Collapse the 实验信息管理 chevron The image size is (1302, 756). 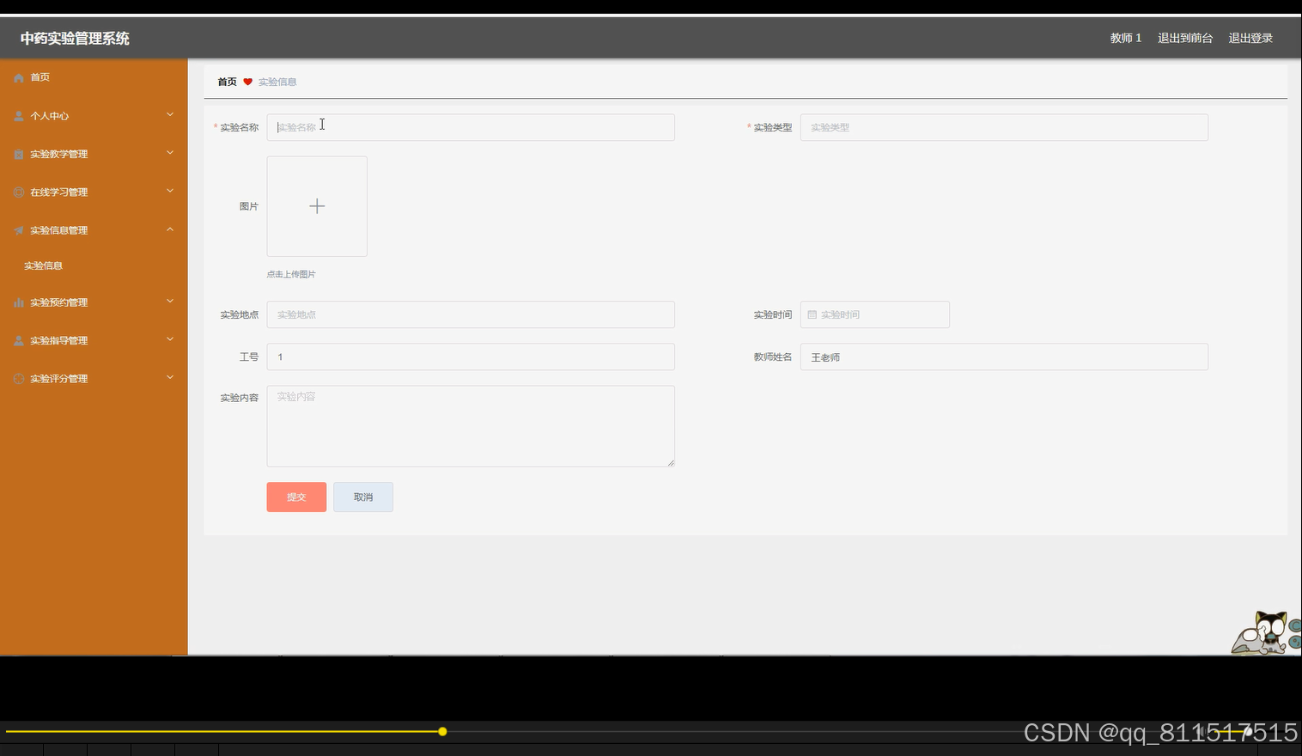pos(170,229)
